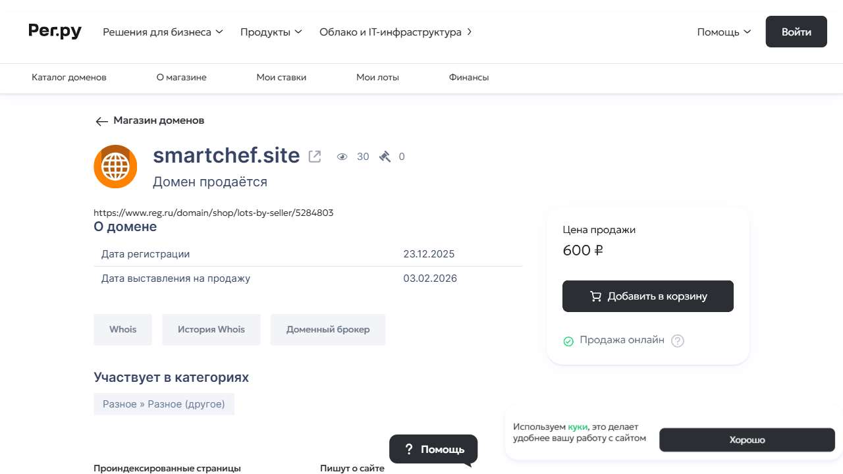Click the Рег.ру logo
The image size is (843, 474).
click(x=55, y=31)
